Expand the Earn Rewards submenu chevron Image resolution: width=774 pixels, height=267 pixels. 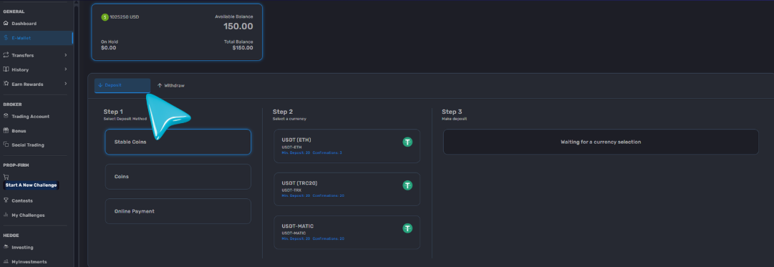(x=66, y=84)
